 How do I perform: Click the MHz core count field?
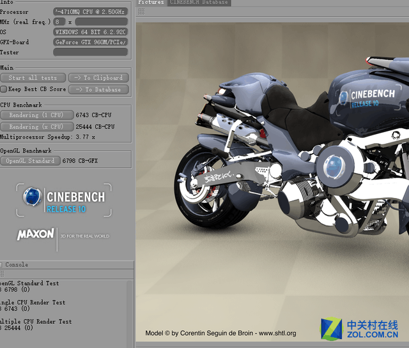(59, 22)
